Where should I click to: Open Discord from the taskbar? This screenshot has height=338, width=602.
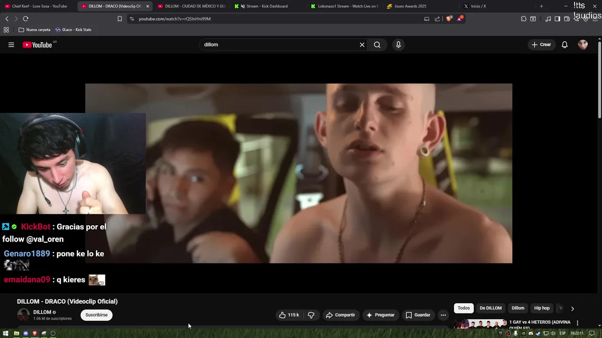25,333
